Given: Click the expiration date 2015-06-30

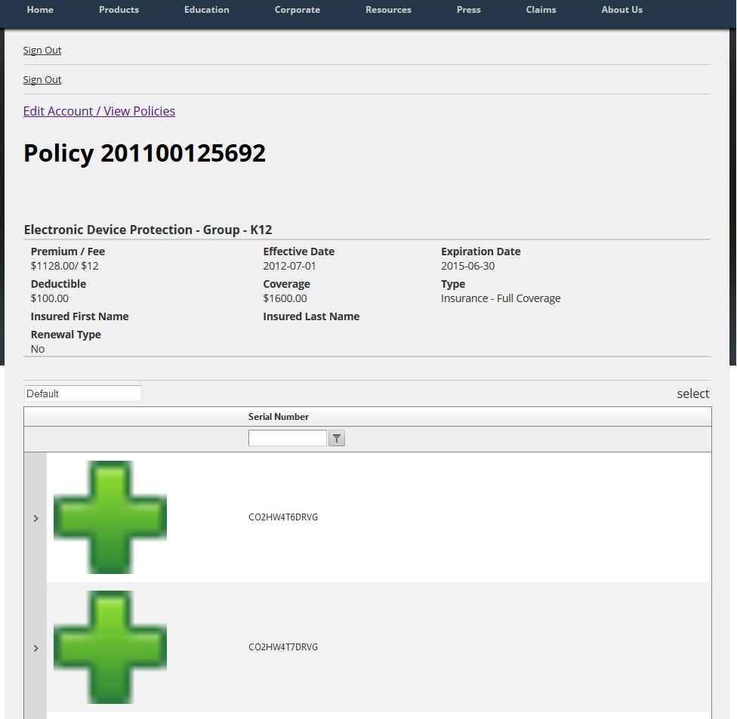Looking at the screenshot, I should (x=467, y=266).
